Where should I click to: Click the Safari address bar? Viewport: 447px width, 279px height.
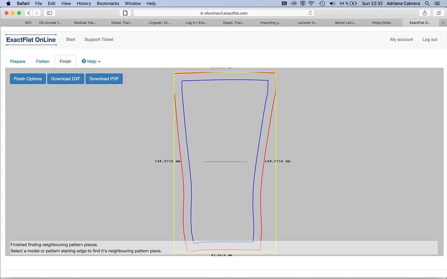(x=223, y=13)
